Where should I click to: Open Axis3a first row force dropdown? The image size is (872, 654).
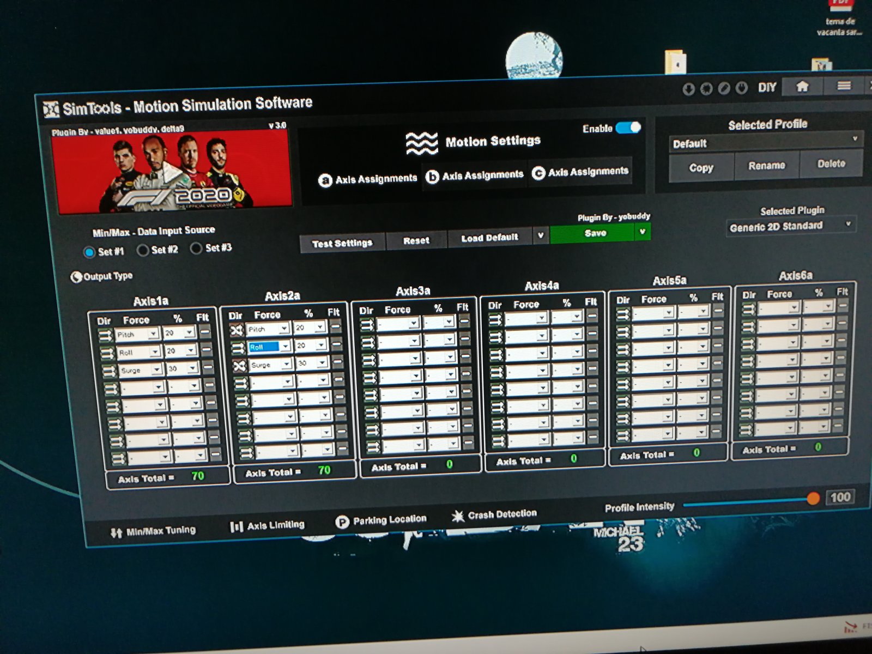(x=398, y=323)
